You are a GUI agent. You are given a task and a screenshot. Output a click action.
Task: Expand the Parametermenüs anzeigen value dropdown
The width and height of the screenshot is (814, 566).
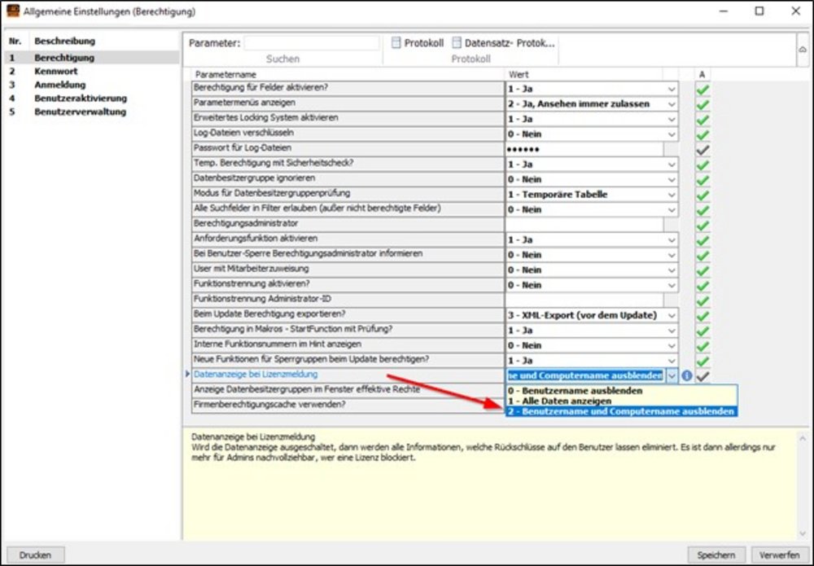[672, 104]
